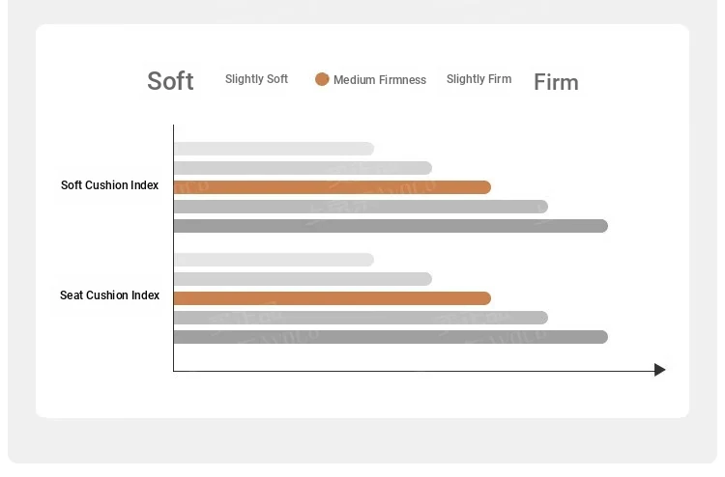Select the Slightly Firm label
Viewport: 725px width, 477px height.
click(479, 79)
